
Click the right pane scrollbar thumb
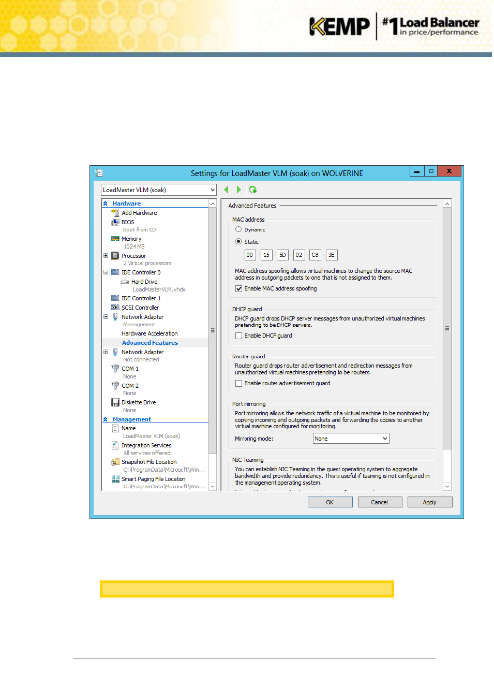click(x=447, y=328)
